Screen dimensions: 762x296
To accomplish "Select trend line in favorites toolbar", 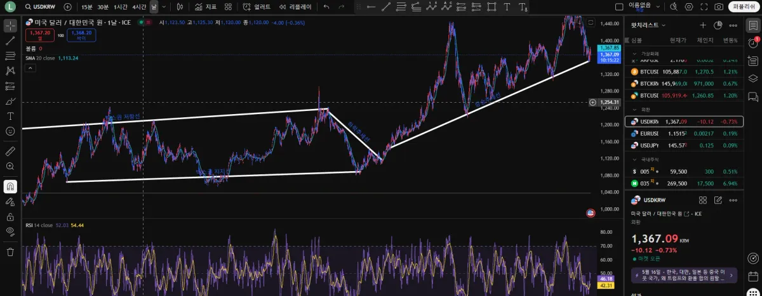I will [386, 7].
